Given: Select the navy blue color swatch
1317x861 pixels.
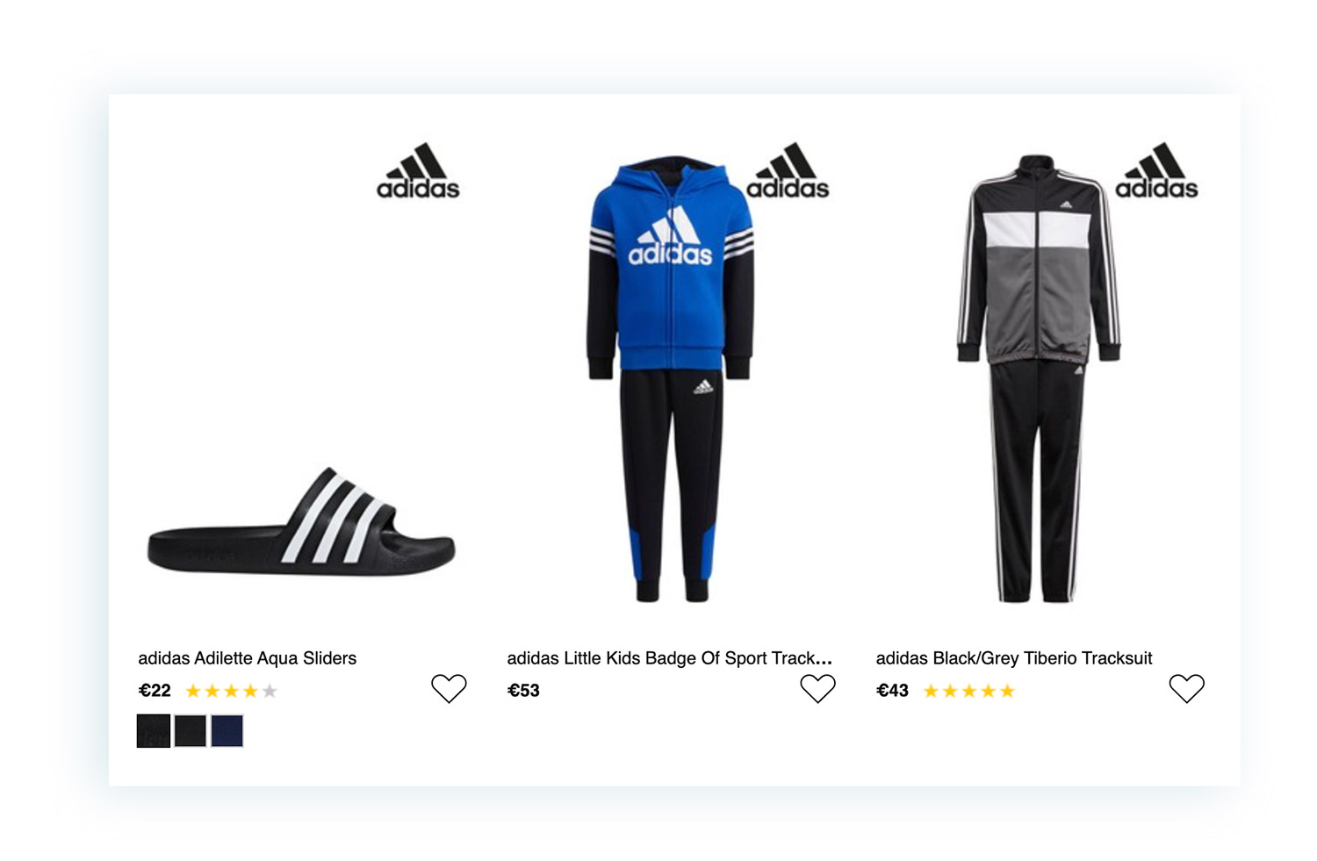Looking at the screenshot, I should tap(227, 731).
